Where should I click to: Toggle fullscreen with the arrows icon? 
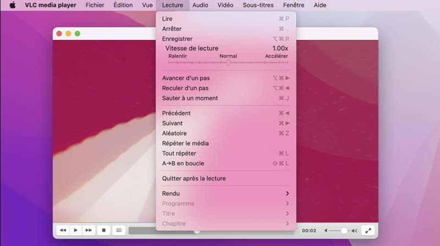[x=368, y=231]
